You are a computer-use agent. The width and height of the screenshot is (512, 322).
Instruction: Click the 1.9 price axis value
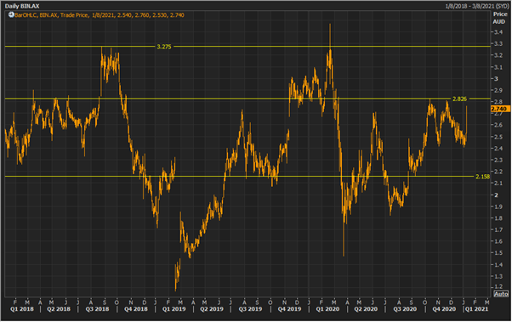click(x=498, y=206)
